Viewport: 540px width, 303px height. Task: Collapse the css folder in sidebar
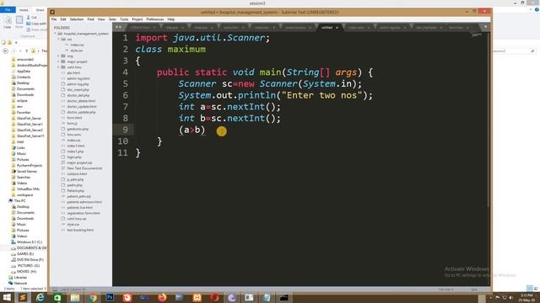(59, 40)
